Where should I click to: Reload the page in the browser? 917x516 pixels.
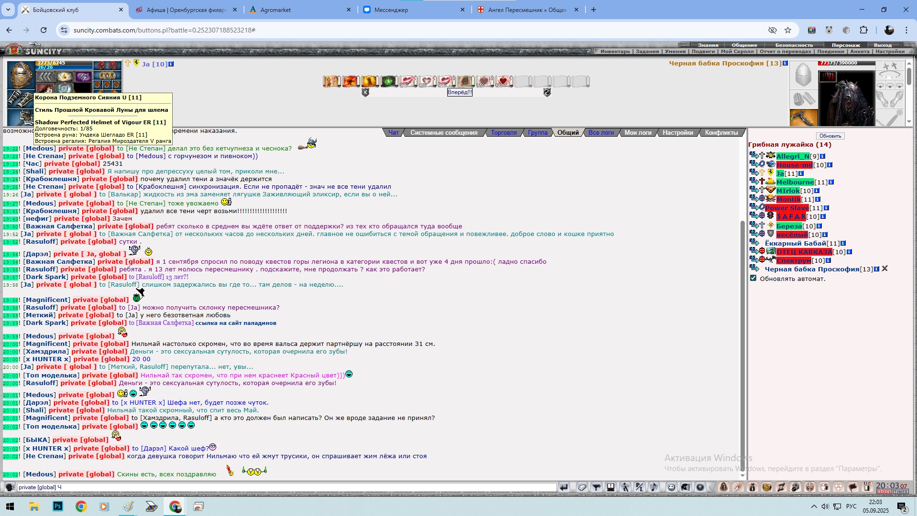pos(44,30)
